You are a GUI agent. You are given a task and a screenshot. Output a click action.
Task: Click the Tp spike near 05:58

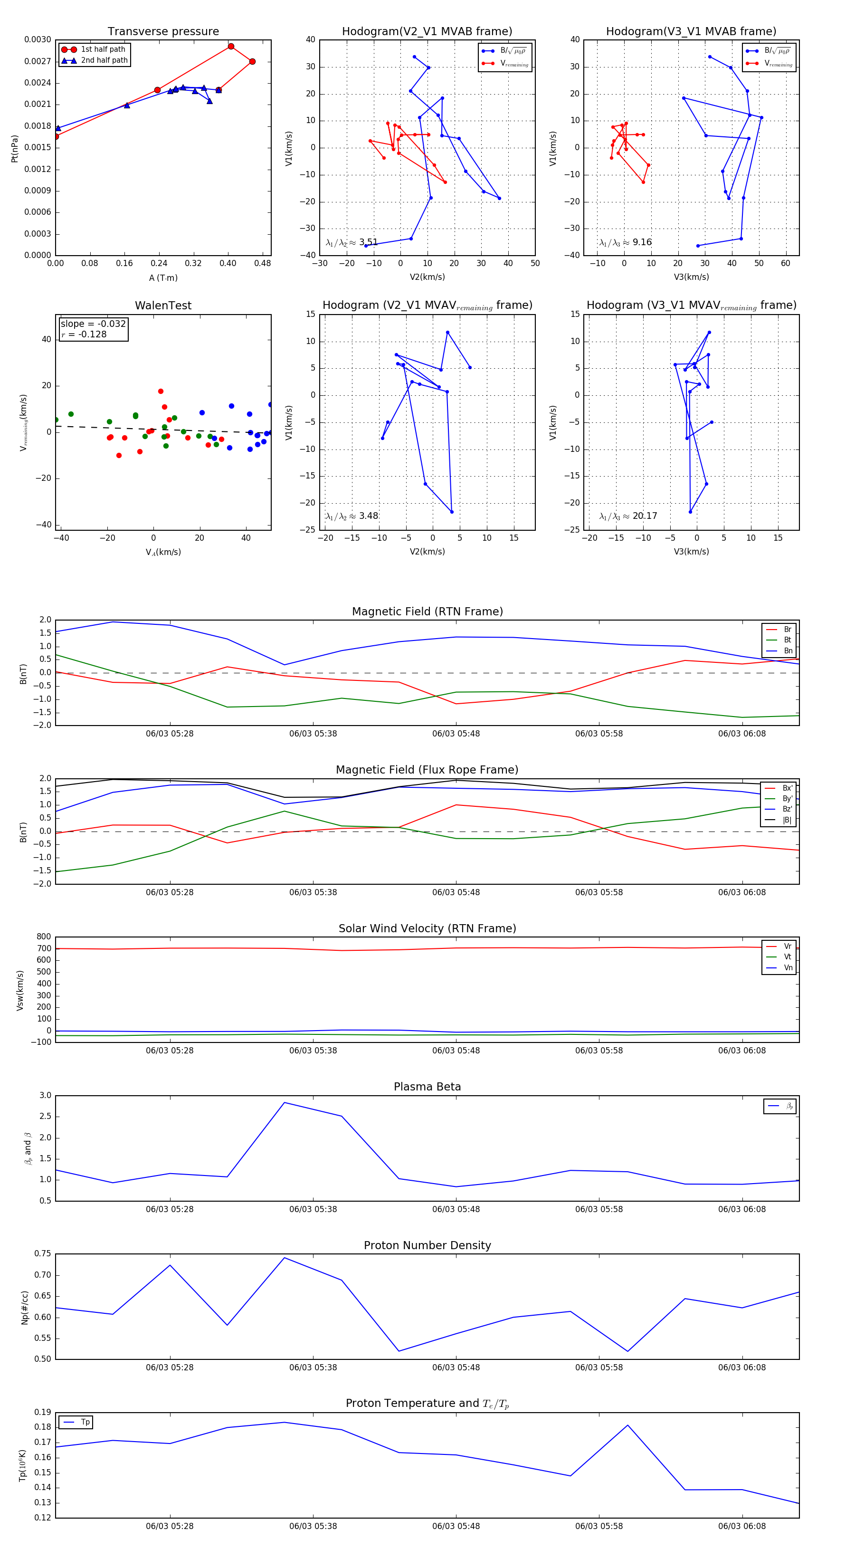click(x=627, y=1425)
